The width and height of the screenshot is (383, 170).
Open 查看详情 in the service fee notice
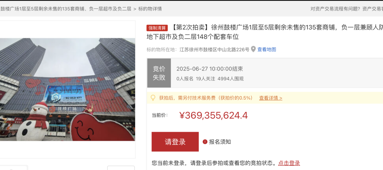271,98
